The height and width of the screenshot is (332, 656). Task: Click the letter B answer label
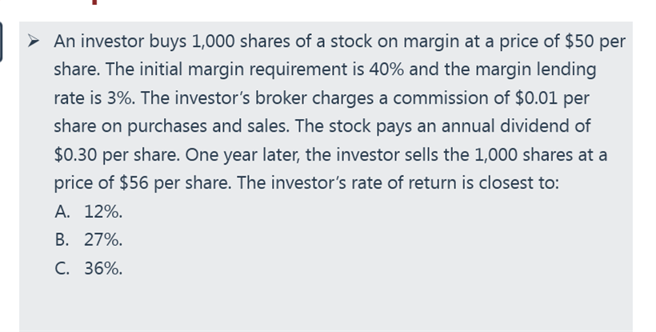pos(62,239)
